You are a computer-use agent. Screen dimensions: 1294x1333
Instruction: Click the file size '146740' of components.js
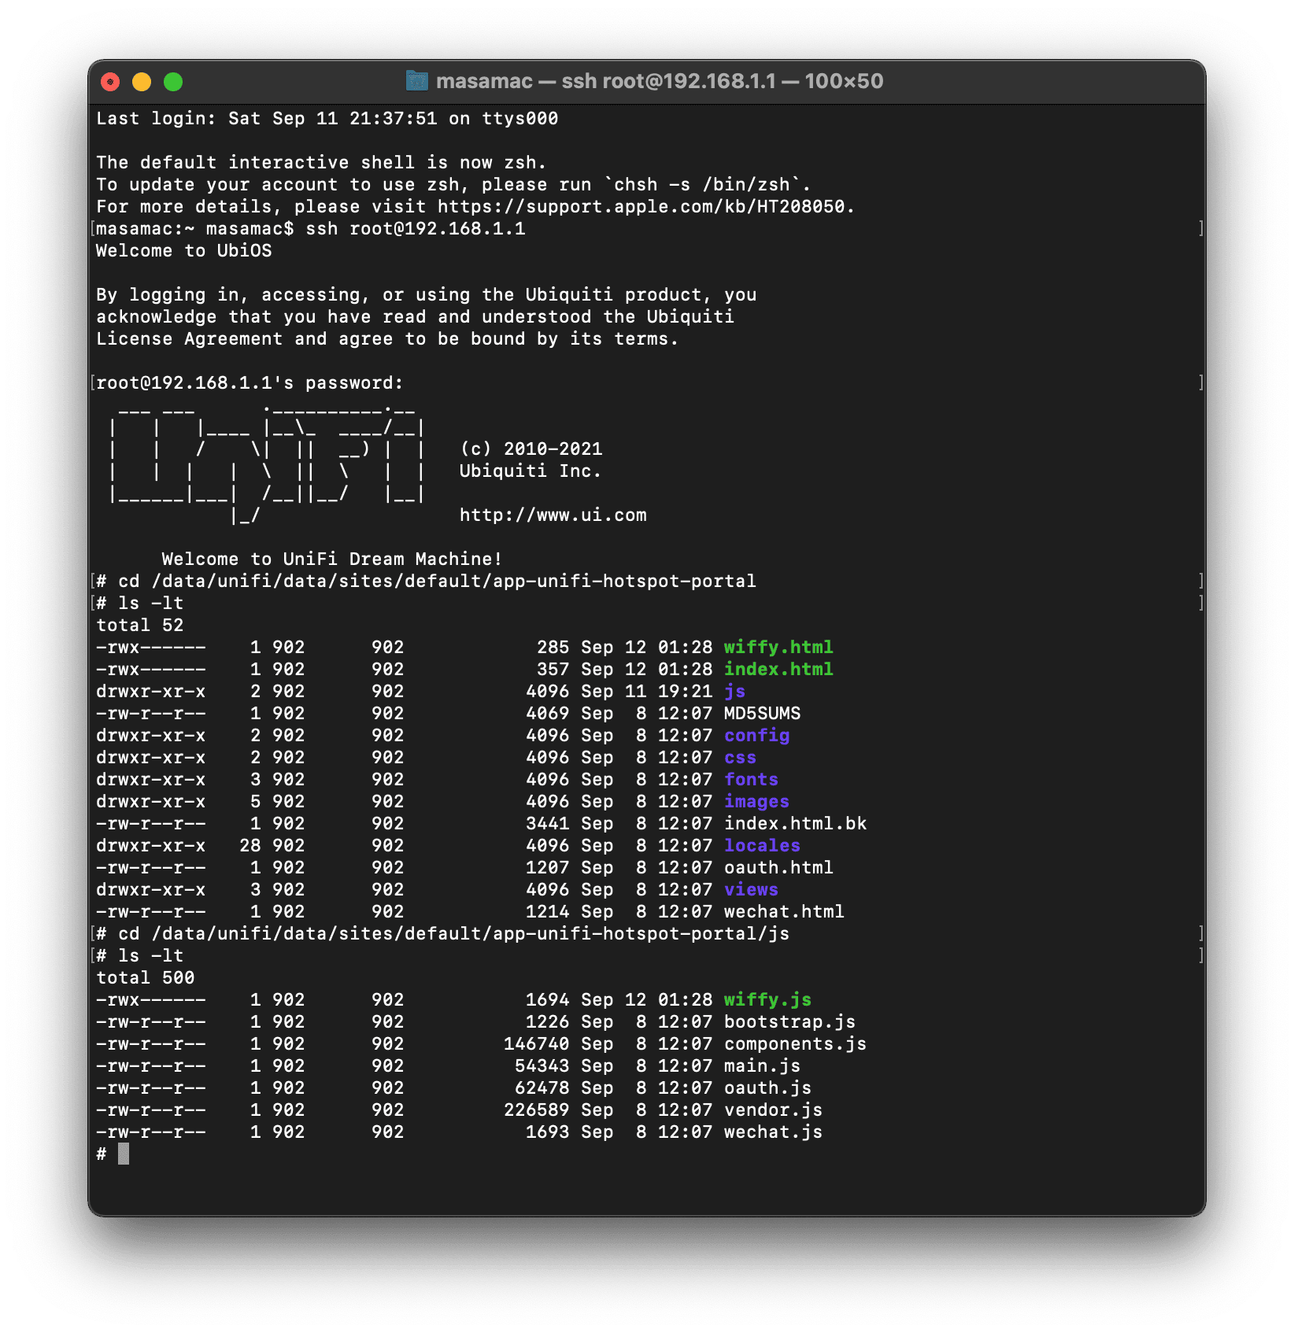pos(536,1044)
